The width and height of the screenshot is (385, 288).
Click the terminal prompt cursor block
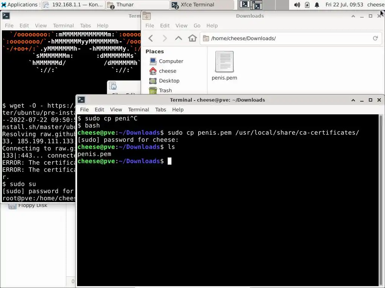(170, 161)
